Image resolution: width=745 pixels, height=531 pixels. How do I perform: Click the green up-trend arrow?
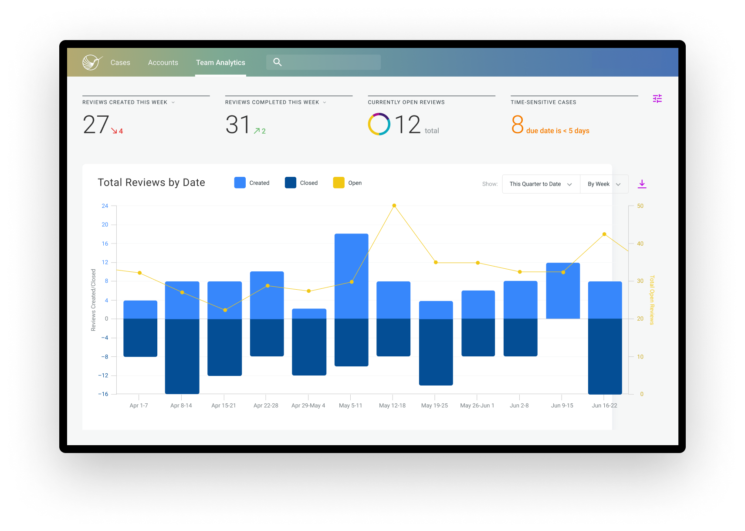[x=257, y=131]
